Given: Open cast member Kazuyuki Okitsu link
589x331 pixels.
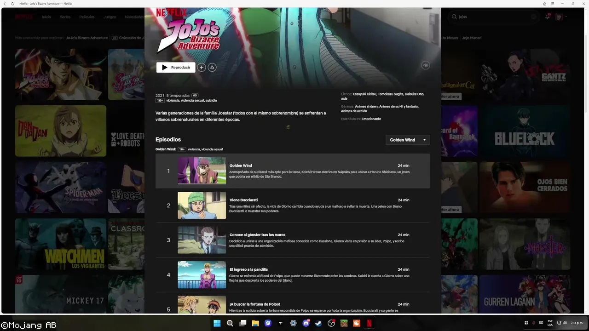Looking at the screenshot, I should (365, 94).
